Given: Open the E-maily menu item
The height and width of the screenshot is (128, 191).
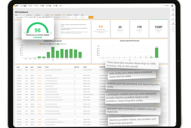Looking at the screenshot, I should pyautogui.click(x=23, y=6).
